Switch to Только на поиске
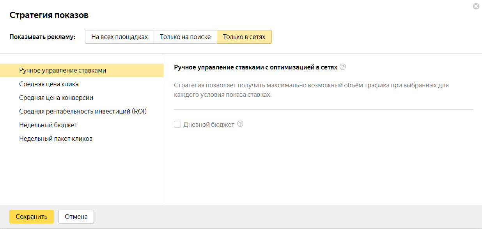Screen dimensions: 482x229 pyautogui.click(x=185, y=37)
